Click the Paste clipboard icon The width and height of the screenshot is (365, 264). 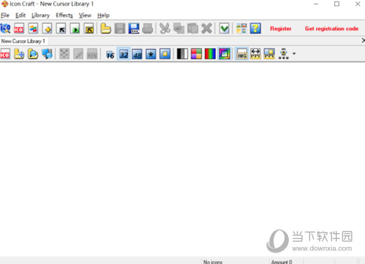click(193, 29)
